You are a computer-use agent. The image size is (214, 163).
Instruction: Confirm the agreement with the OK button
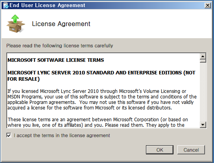click(160, 150)
